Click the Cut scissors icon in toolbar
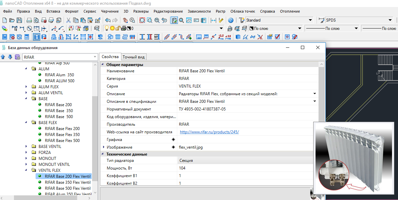Image resolution: width=398 pixels, height=200 pixels. (68, 20)
